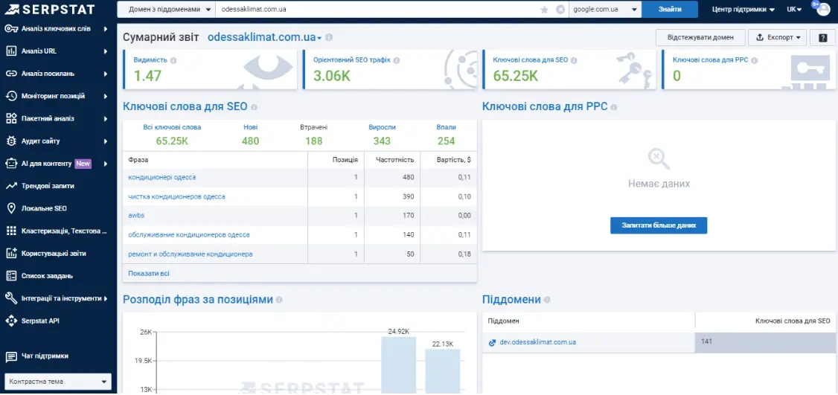Open external link icon for dev.odessaklimat.com.ua
Viewport: 838px width, 395px height.
[492, 342]
